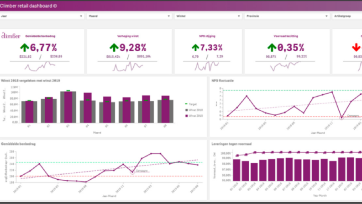
Task: Click Year Month axis label under Leveringen chart
Action: [x=320, y=195]
